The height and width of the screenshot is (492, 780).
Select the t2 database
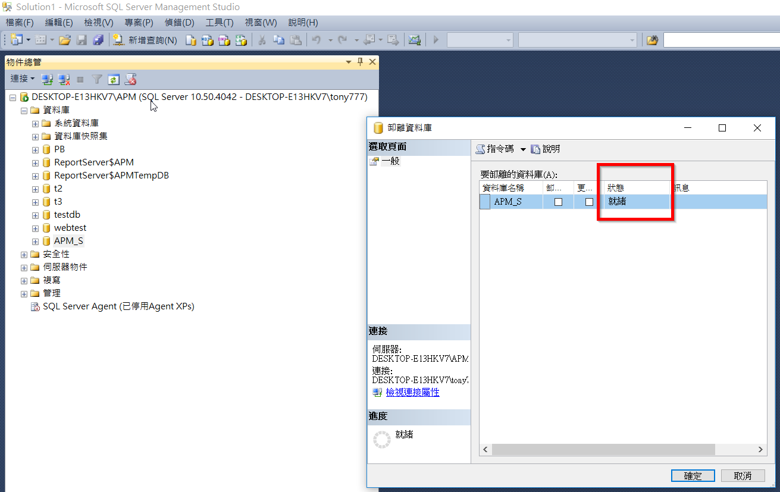click(58, 189)
